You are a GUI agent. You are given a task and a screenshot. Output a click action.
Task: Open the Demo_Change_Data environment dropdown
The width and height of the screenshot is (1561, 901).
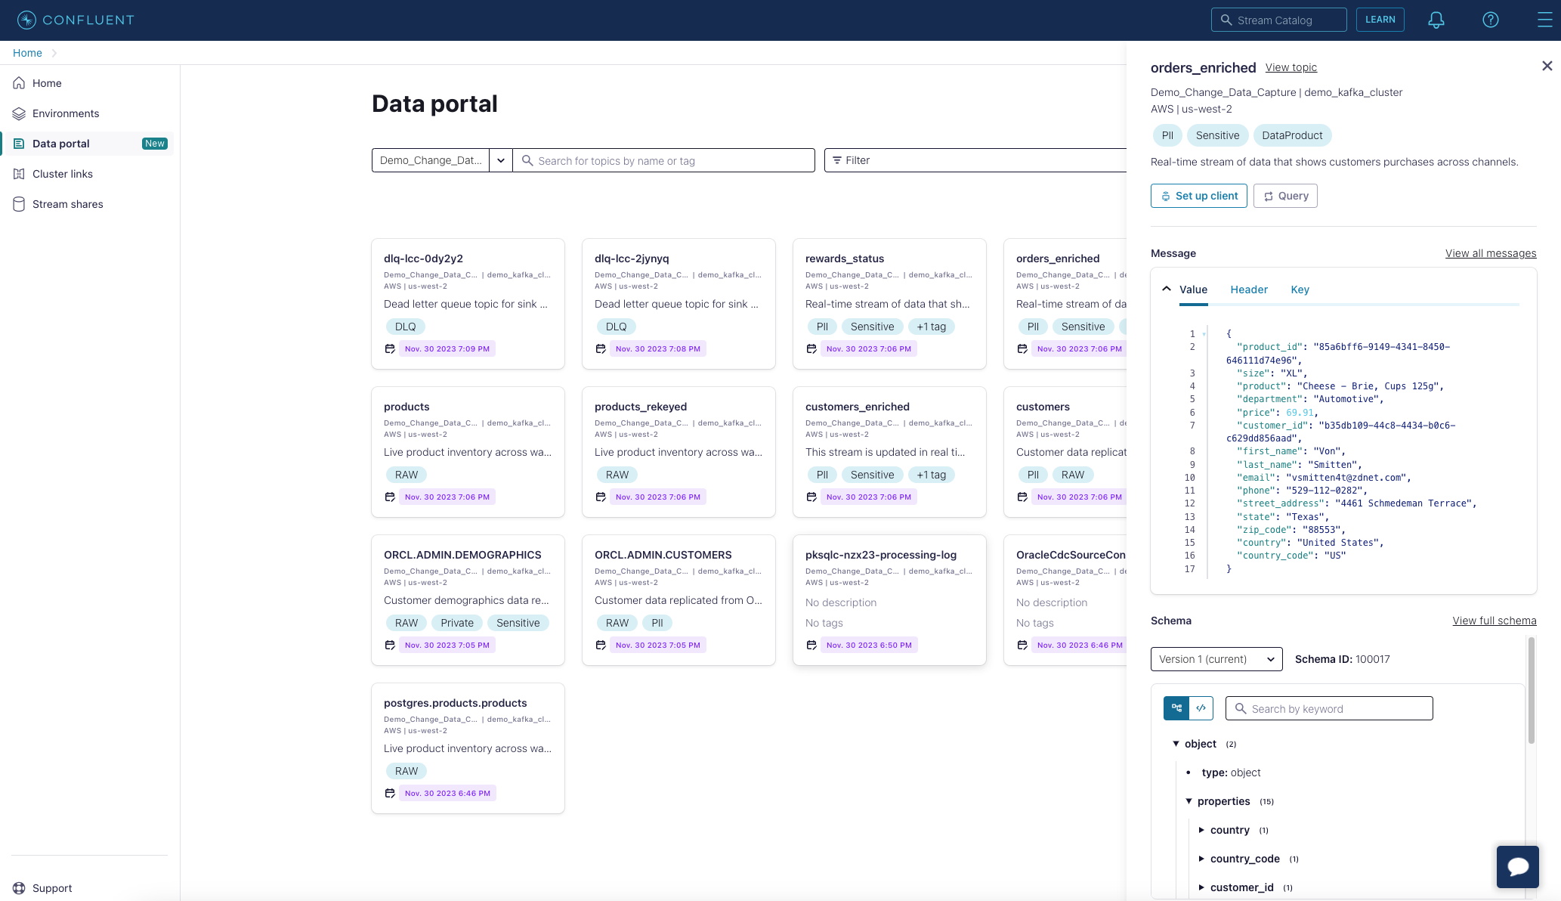[501, 160]
